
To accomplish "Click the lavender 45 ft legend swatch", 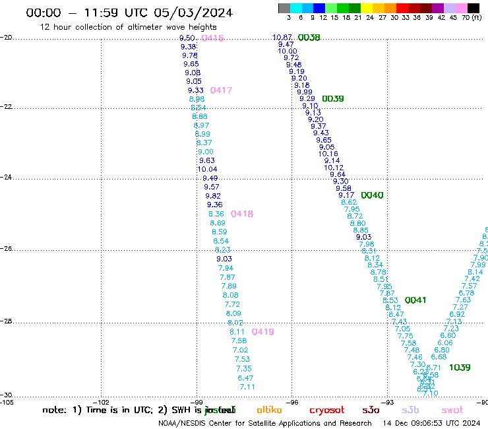I will [450, 8].
